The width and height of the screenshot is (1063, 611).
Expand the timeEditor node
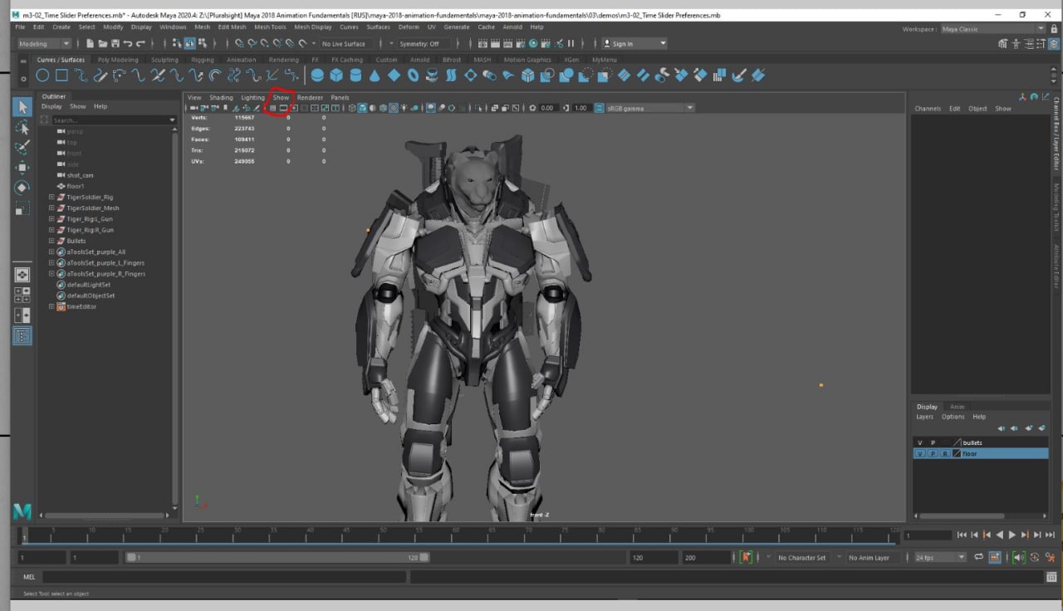pos(51,306)
